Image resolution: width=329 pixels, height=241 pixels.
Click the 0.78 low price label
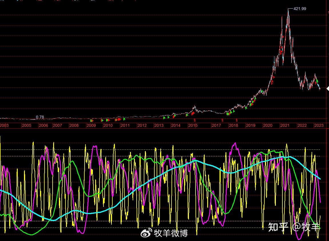tap(40, 117)
